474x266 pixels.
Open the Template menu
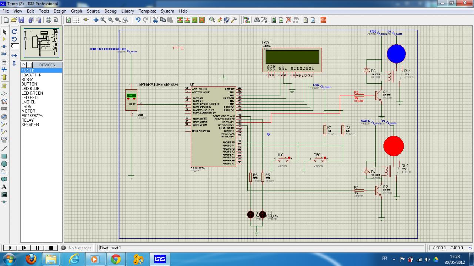pos(147,11)
